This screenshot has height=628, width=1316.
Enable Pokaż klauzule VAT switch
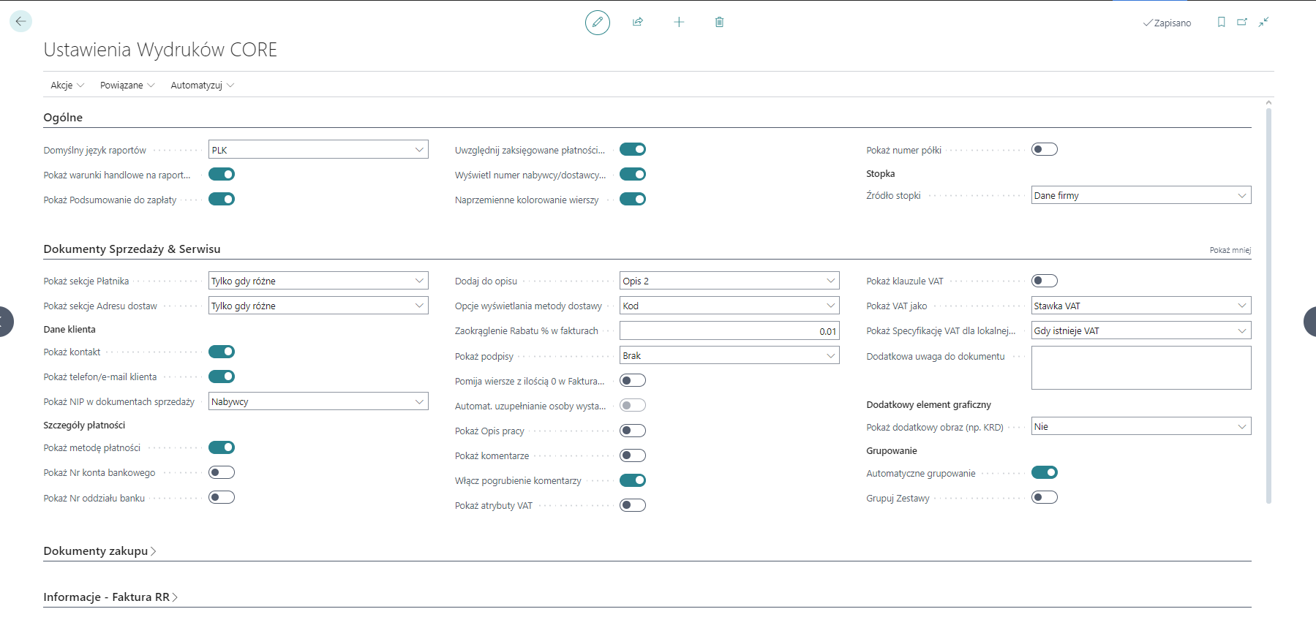tap(1045, 281)
